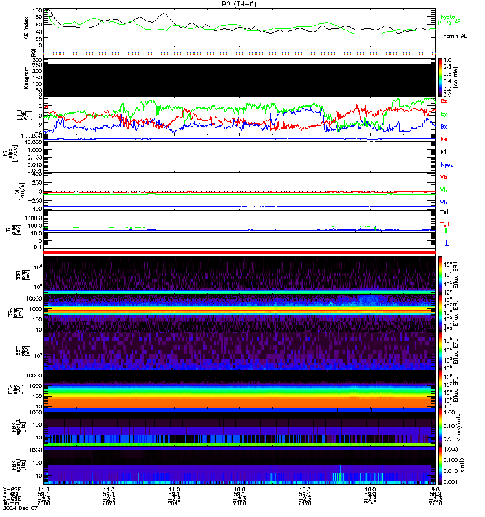
Task: Click the ESA ions Eflux color bar
Action: (x=440, y=313)
